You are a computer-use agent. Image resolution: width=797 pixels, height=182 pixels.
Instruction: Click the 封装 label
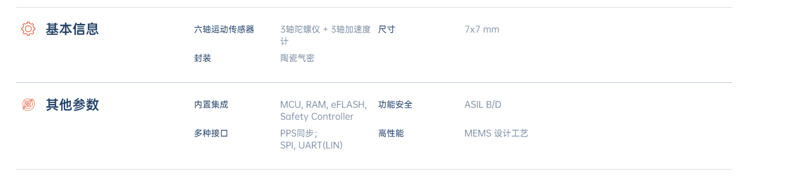coord(202,58)
